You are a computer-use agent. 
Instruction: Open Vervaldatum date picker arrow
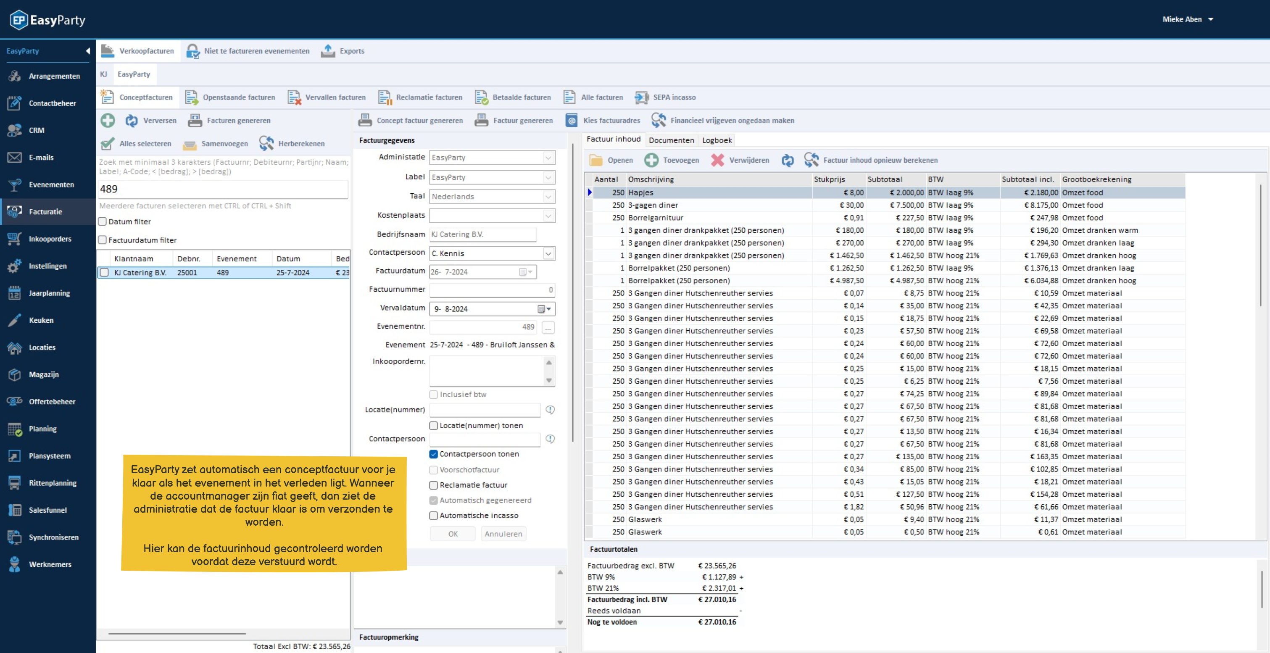(549, 309)
